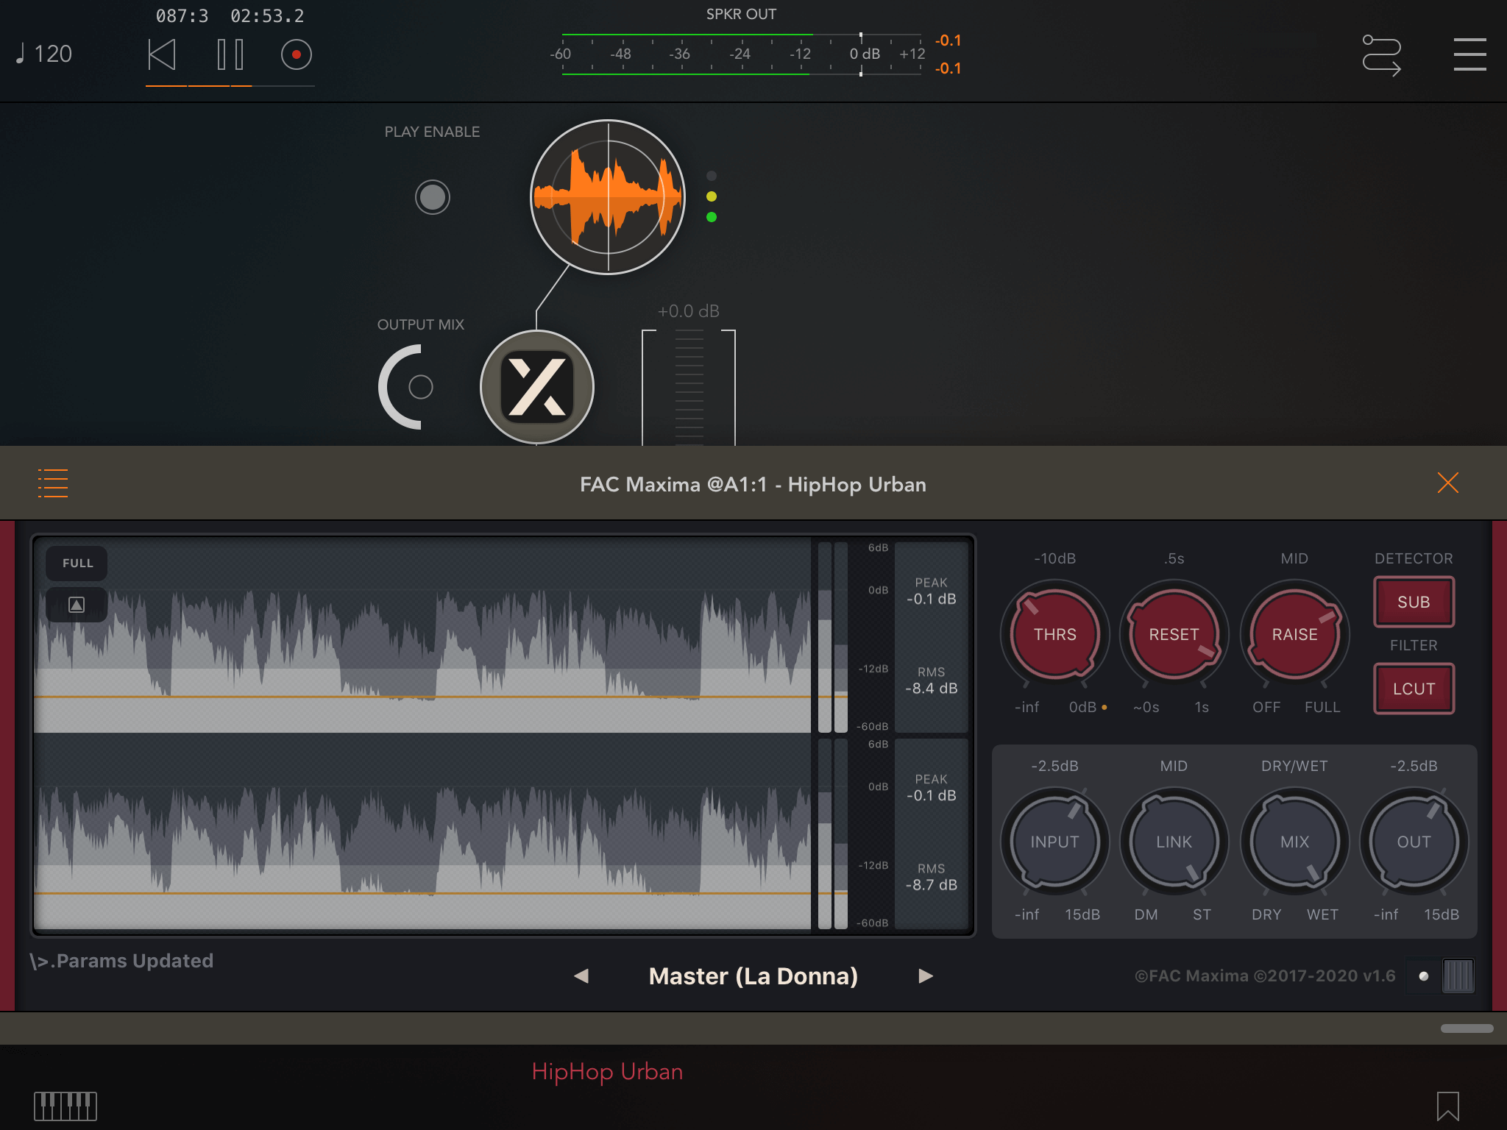This screenshot has height=1130, width=1507.
Task: Pause playback with the transport pause button
Action: coord(230,54)
